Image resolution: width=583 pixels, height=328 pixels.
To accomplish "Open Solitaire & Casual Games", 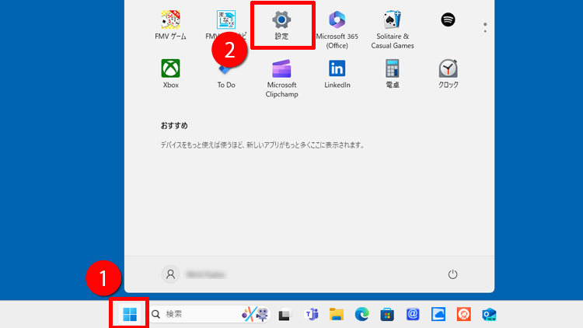I will point(393,30).
